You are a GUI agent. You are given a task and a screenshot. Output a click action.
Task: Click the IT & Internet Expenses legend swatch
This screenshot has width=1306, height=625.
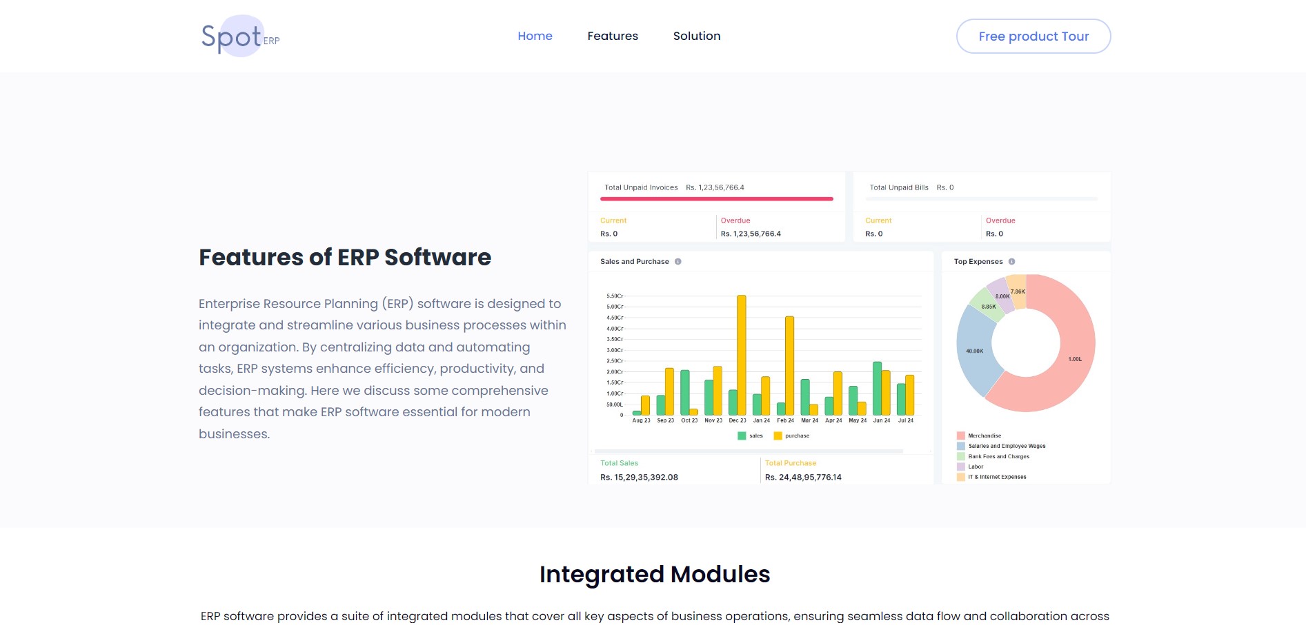[x=960, y=475]
